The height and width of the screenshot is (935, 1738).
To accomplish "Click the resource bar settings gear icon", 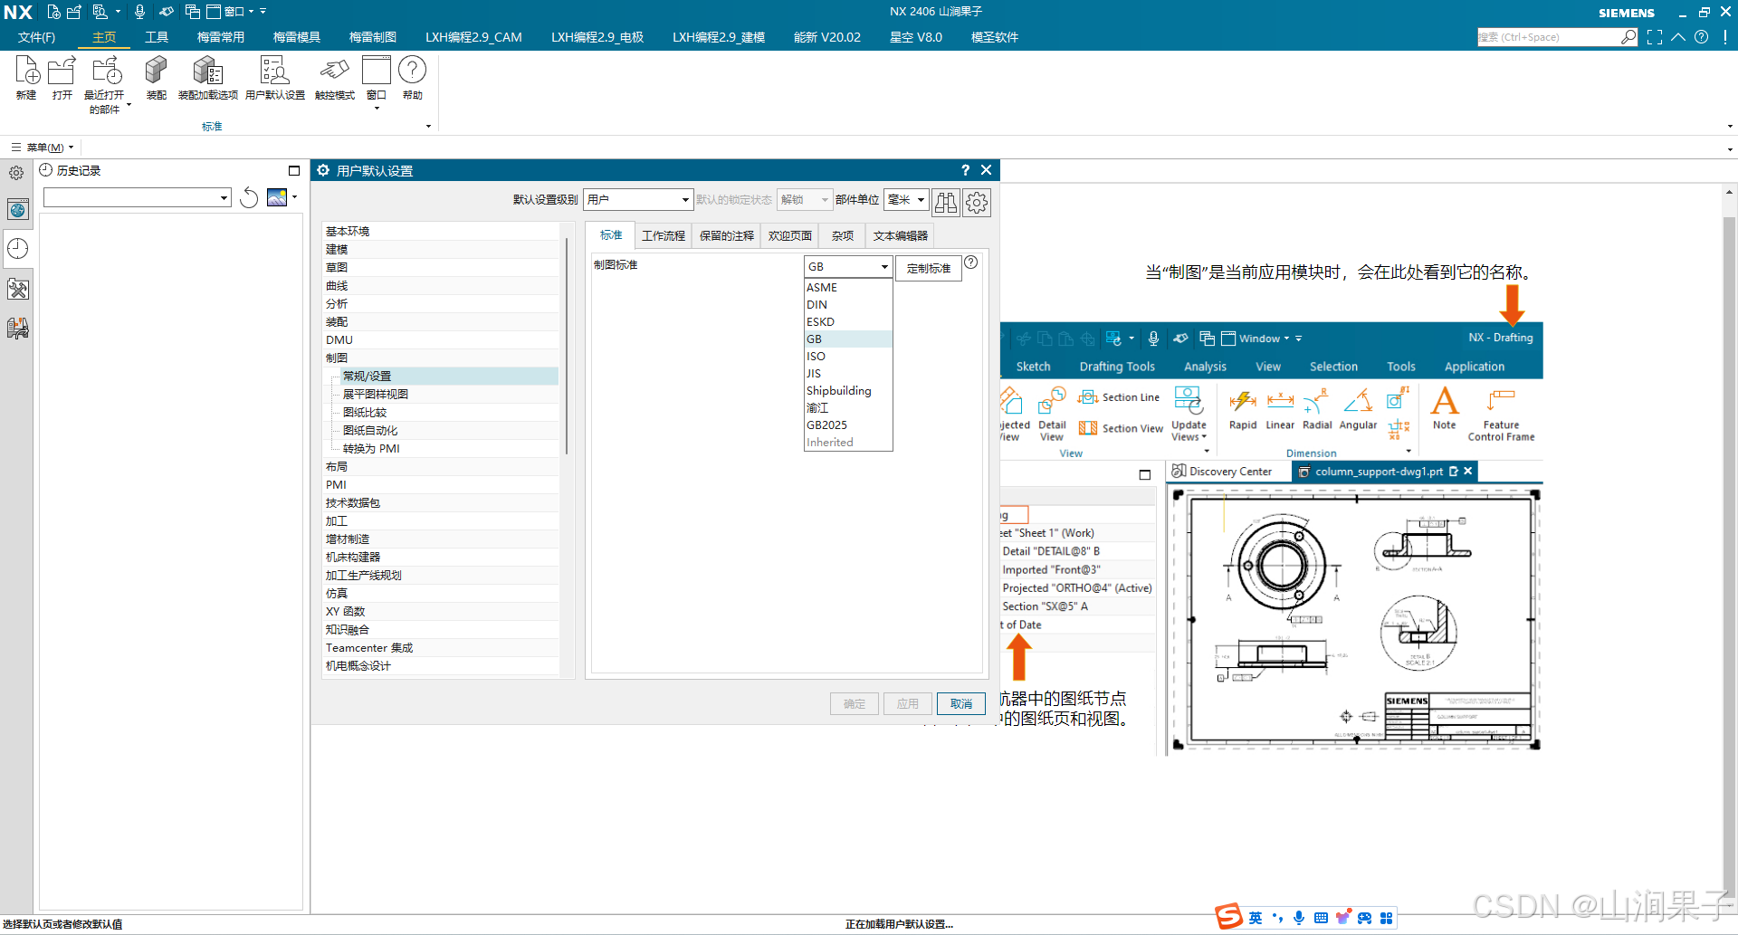I will (16, 172).
